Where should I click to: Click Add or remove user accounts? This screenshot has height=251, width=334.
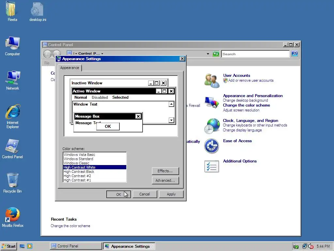tap(251, 80)
